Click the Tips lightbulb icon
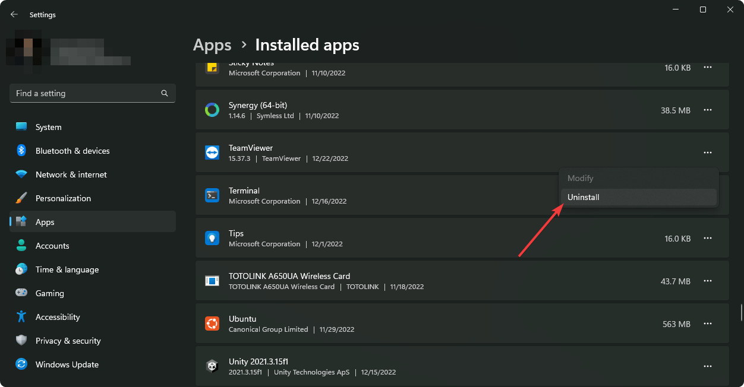Viewport: 744px width, 387px height. click(x=212, y=238)
